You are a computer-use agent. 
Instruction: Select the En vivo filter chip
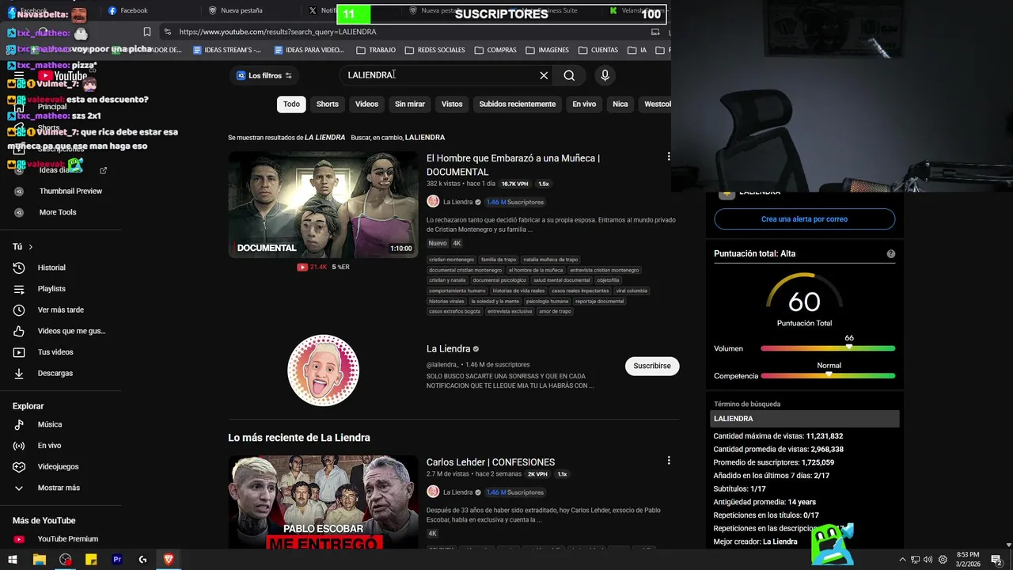point(584,104)
